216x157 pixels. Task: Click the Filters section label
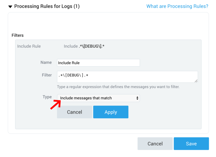(18, 35)
